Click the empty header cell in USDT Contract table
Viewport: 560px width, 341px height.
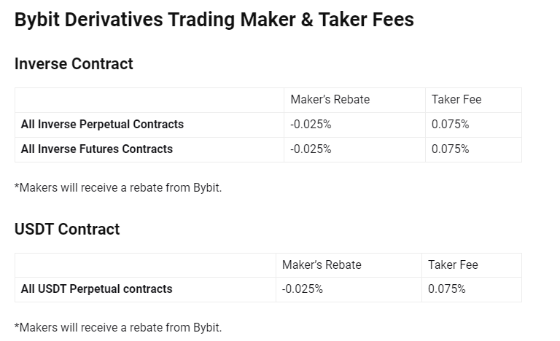click(145, 264)
